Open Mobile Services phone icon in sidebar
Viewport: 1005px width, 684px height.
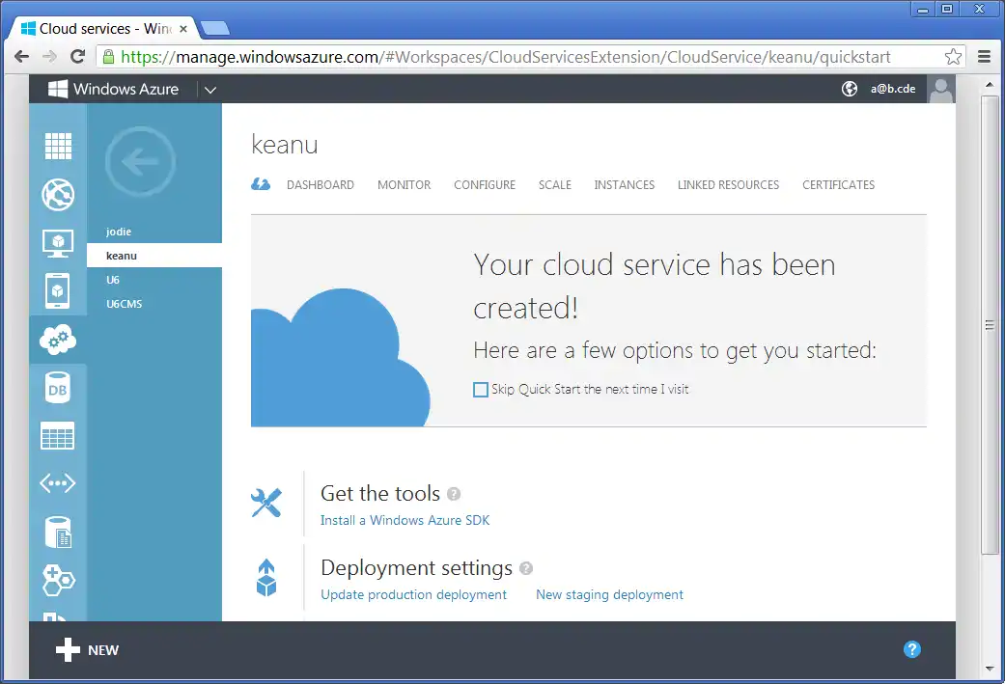(58, 291)
